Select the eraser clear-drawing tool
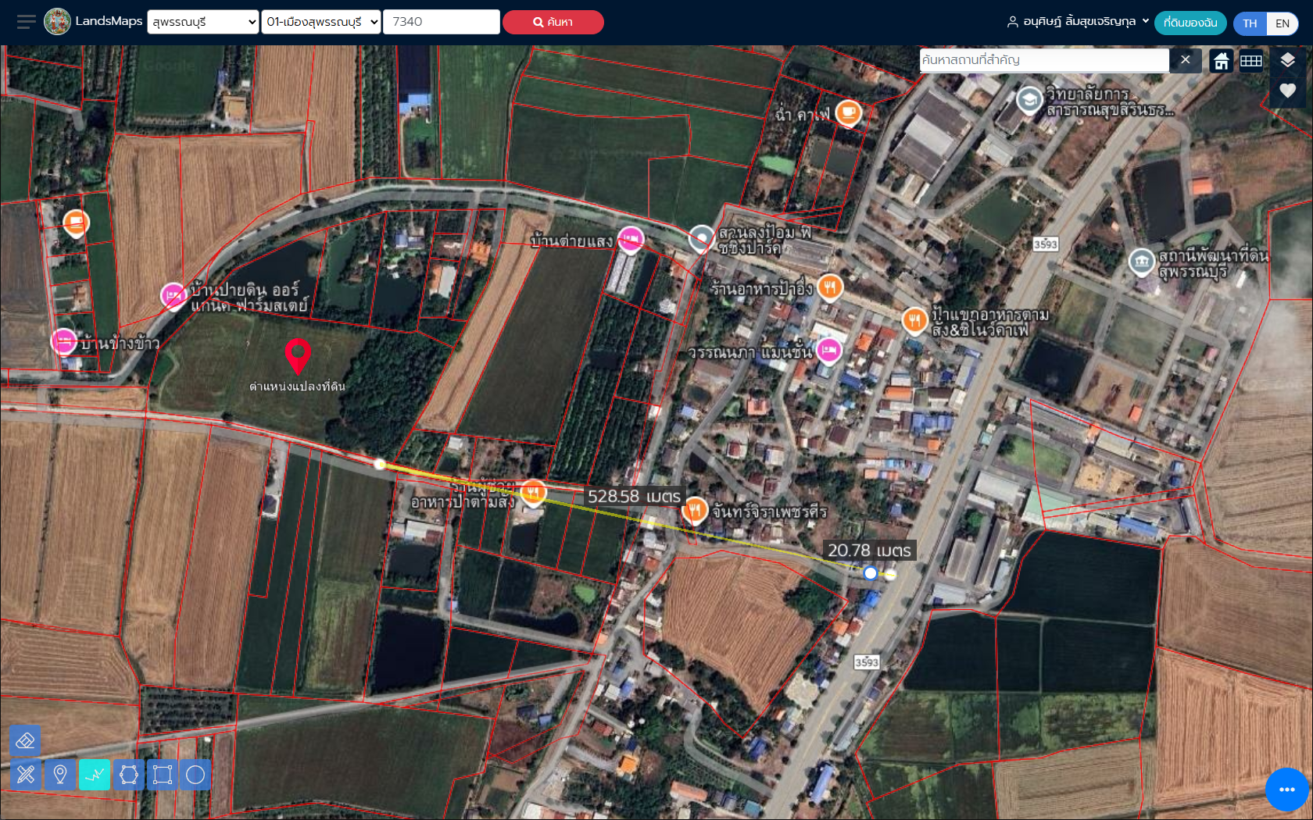The width and height of the screenshot is (1313, 820). [25, 740]
